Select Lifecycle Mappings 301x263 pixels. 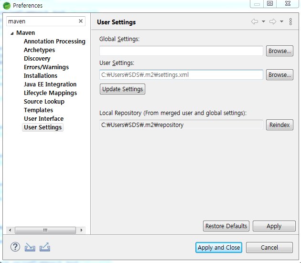tap(50, 93)
